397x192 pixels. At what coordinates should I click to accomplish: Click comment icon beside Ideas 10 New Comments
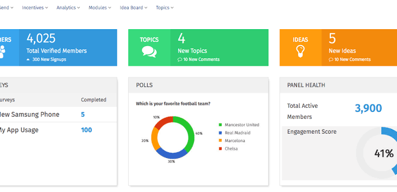tap(331, 59)
